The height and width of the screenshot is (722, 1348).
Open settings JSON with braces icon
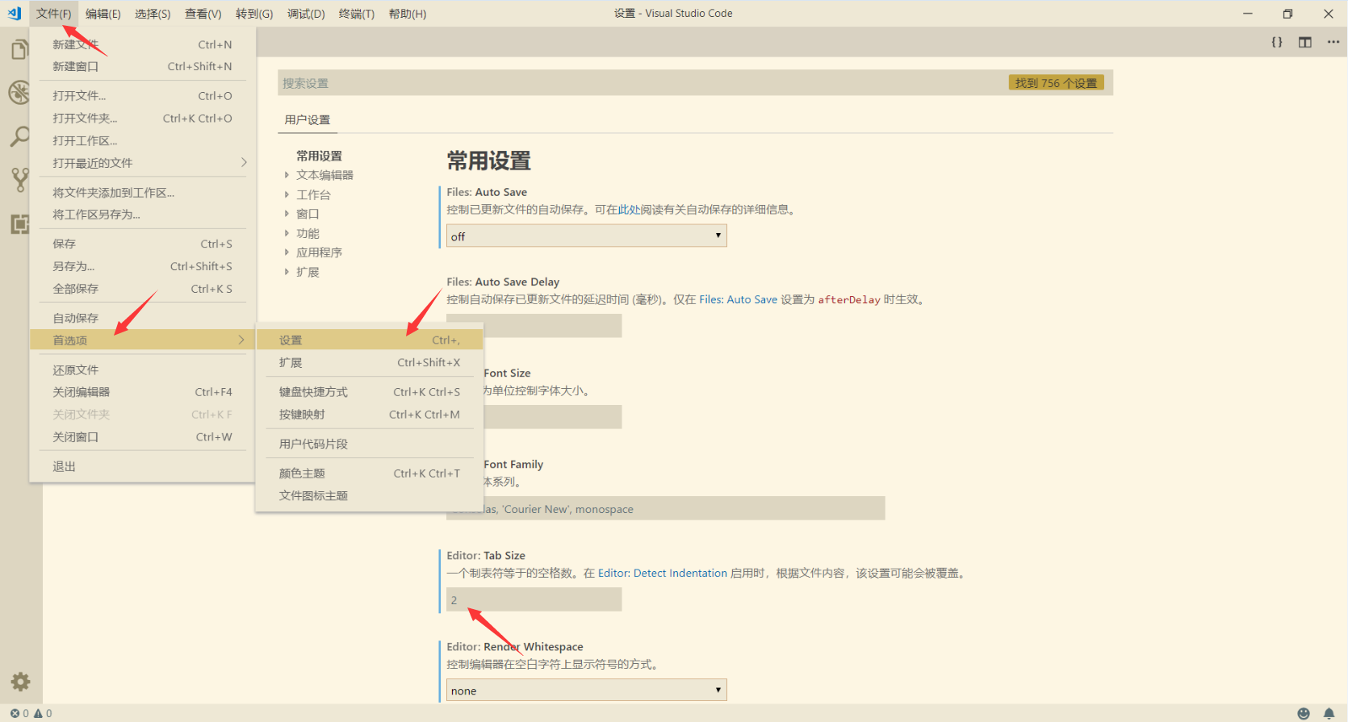(x=1277, y=42)
